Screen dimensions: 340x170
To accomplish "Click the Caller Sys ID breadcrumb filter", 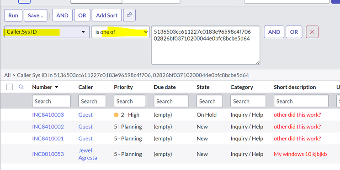I will 133,75.
